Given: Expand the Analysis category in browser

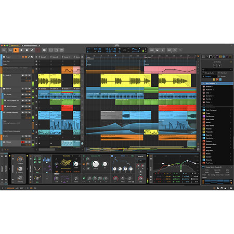Looking at the screenshot, I should coord(213,86).
